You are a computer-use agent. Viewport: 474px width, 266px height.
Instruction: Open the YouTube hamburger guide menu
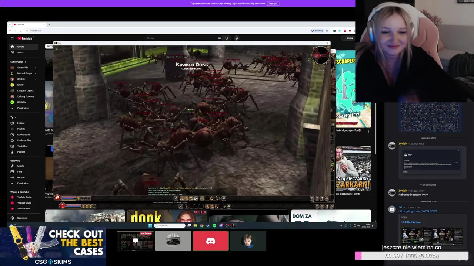pyautogui.click(x=12, y=38)
